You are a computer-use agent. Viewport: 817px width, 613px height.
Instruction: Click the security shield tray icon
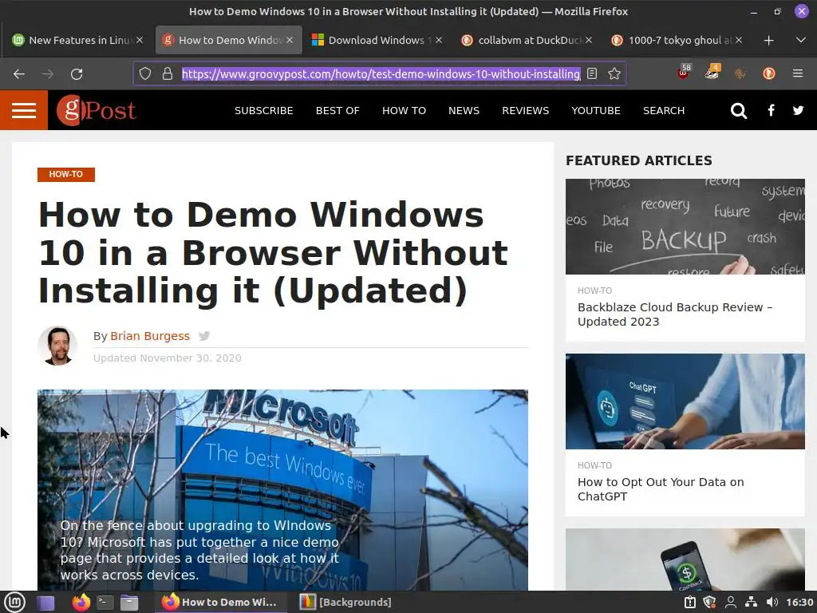[x=709, y=603]
